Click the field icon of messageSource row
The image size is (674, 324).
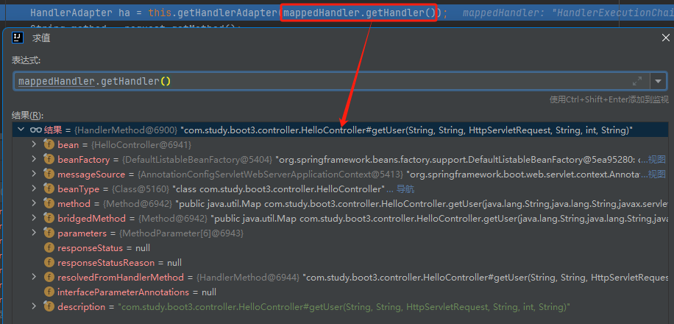click(x=49, y=175)
